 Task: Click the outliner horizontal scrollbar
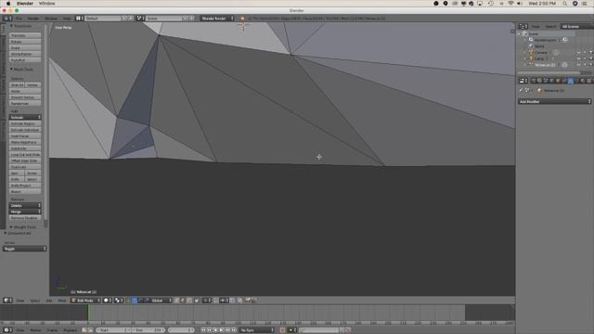coord(549,72)
